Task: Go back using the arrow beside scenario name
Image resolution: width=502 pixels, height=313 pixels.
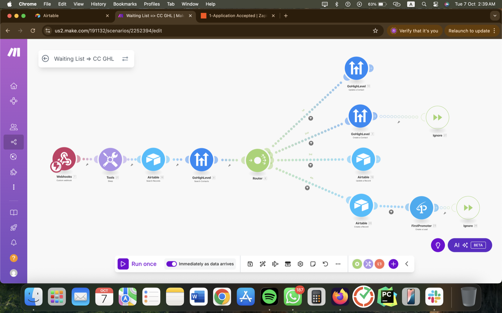Action: pos(46,59)
